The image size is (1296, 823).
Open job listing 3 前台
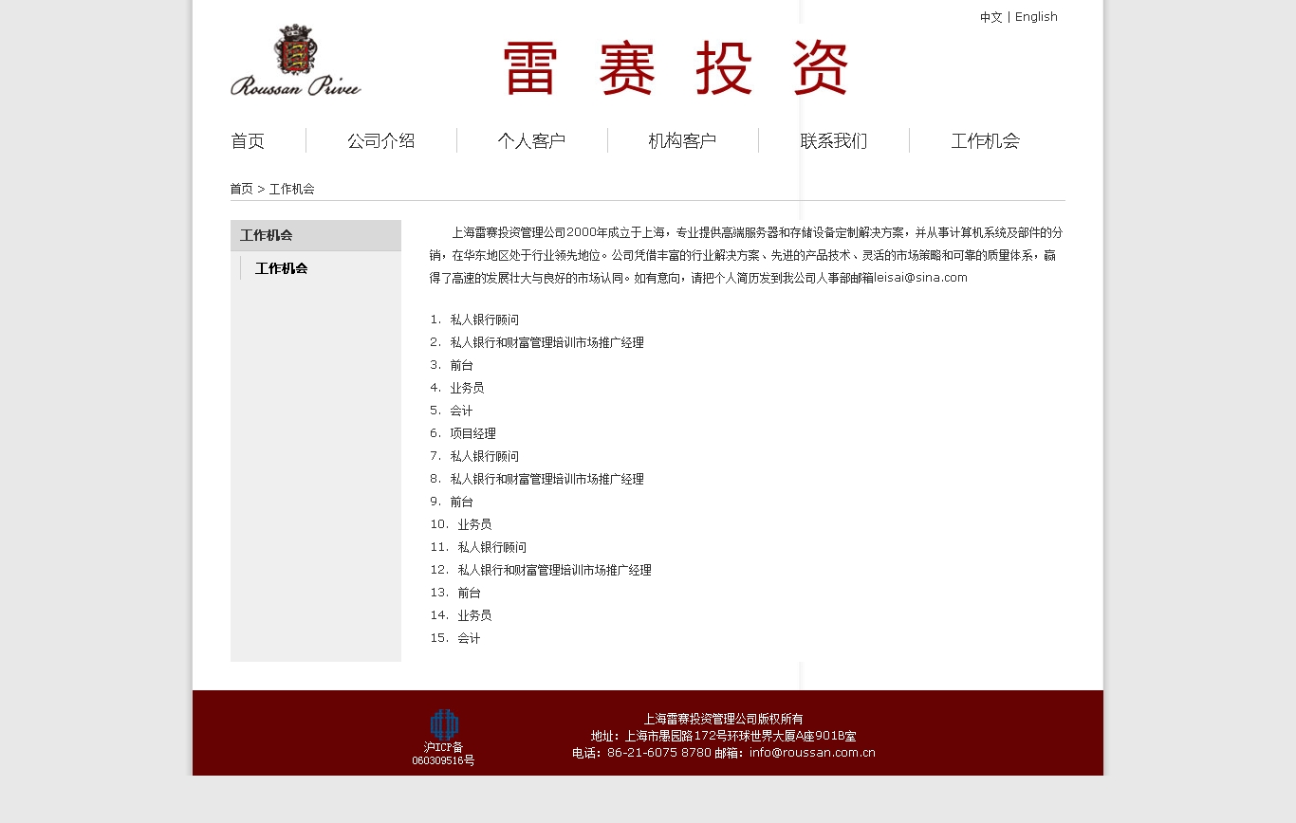point(461,365)
